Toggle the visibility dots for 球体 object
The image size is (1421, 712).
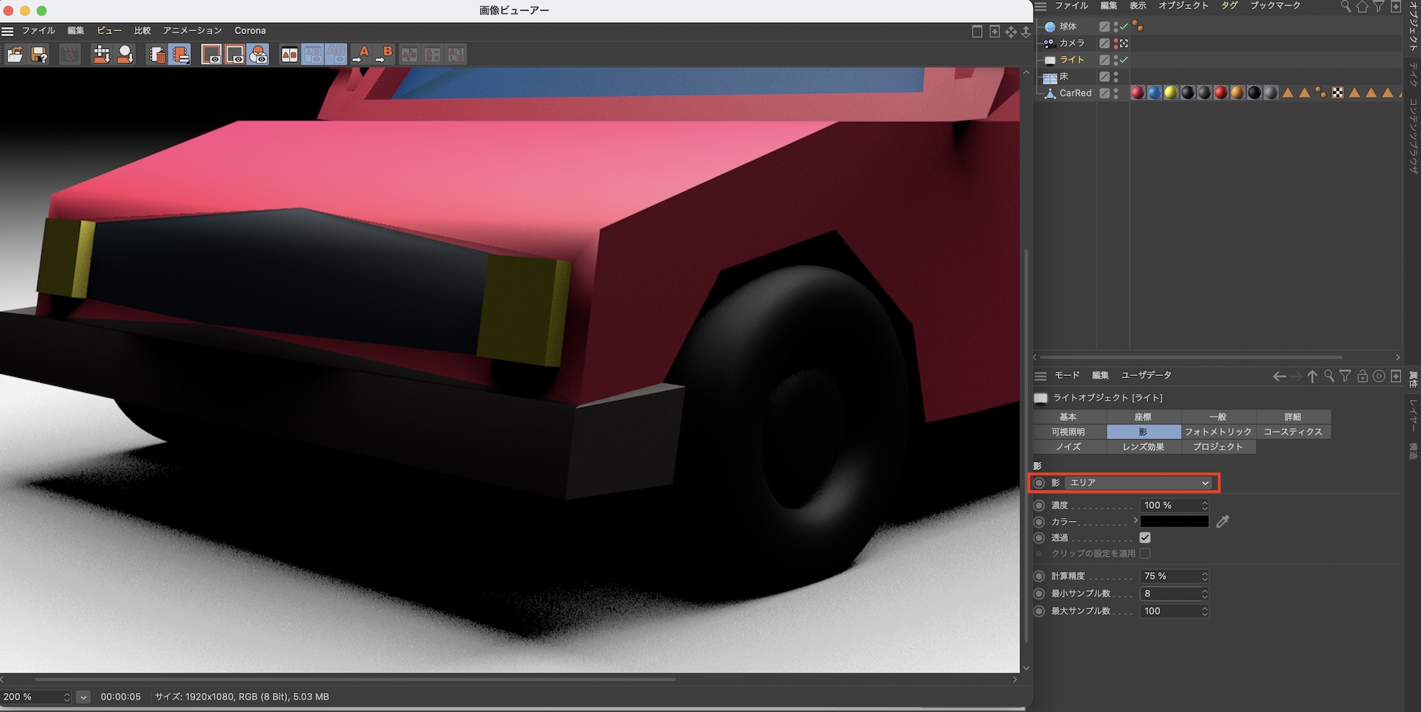pyautogui.click(x=1115, y=26)
